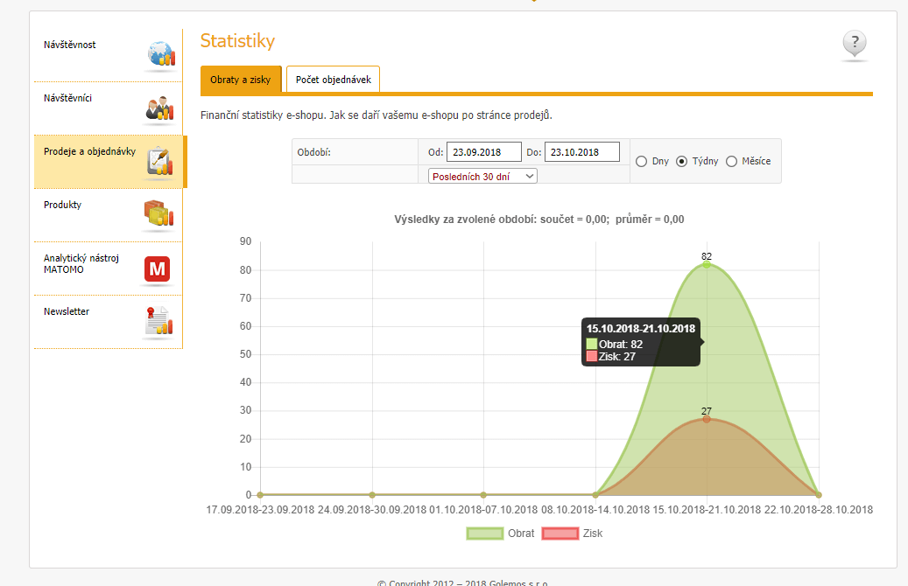Toggle the Zisk red legend swatch
908x586 pixels.
pyautogui.click(x=560, y=534)
